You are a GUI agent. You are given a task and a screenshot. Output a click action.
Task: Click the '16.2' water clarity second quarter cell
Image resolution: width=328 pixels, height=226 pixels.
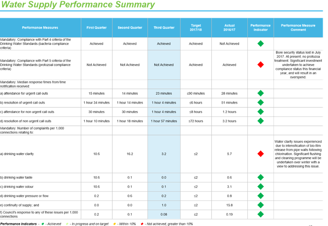130,154
